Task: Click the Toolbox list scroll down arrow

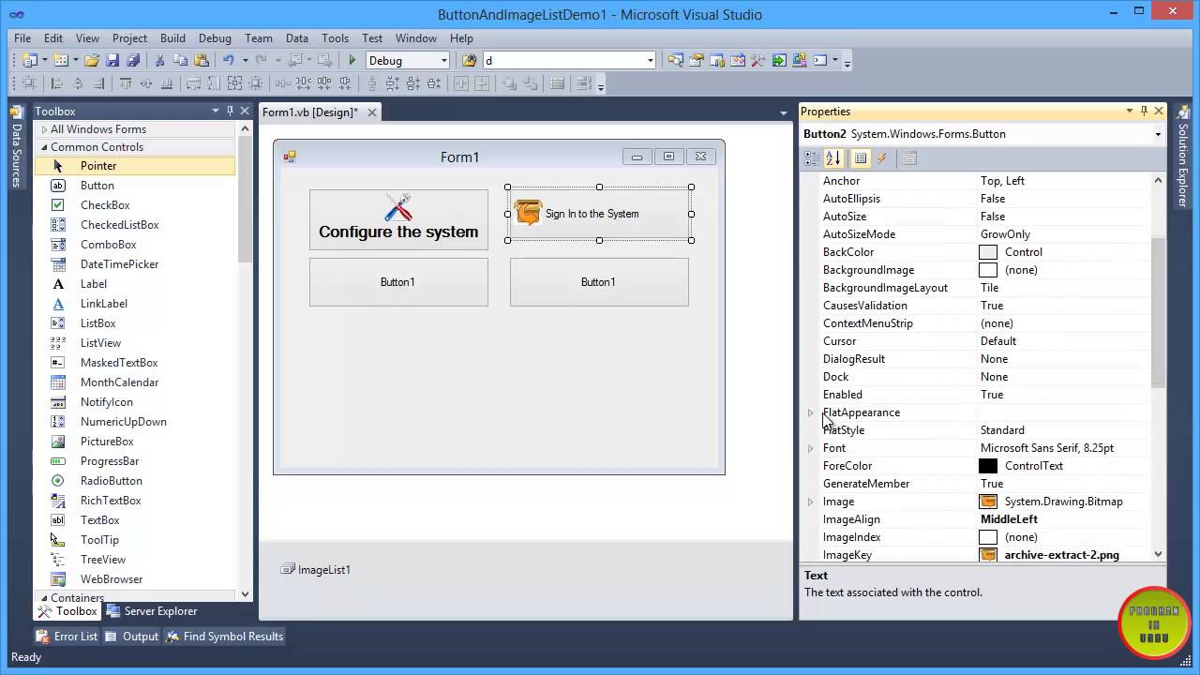Action: coord(245,593)
